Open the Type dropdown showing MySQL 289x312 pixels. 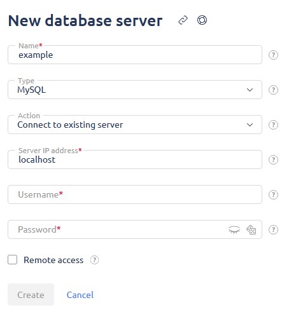pyautogui.click(x=135, y=90)
